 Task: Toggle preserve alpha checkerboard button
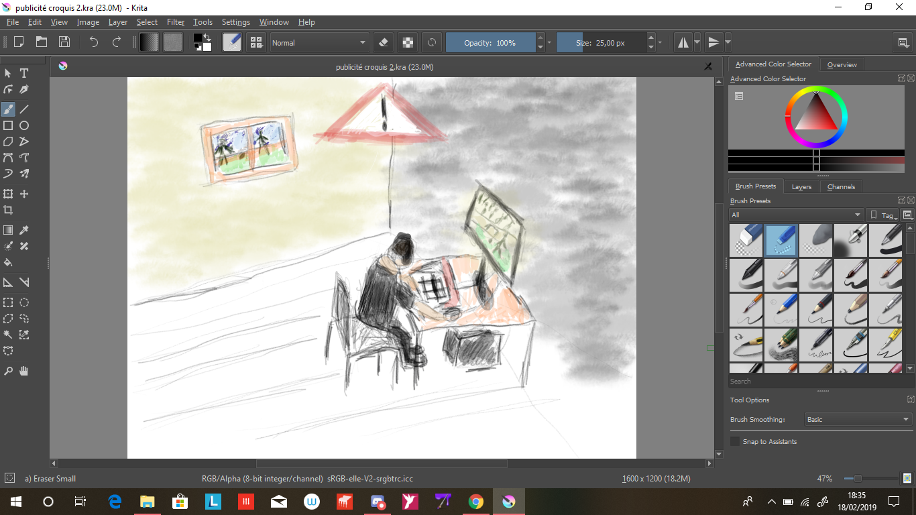[408, 42]
